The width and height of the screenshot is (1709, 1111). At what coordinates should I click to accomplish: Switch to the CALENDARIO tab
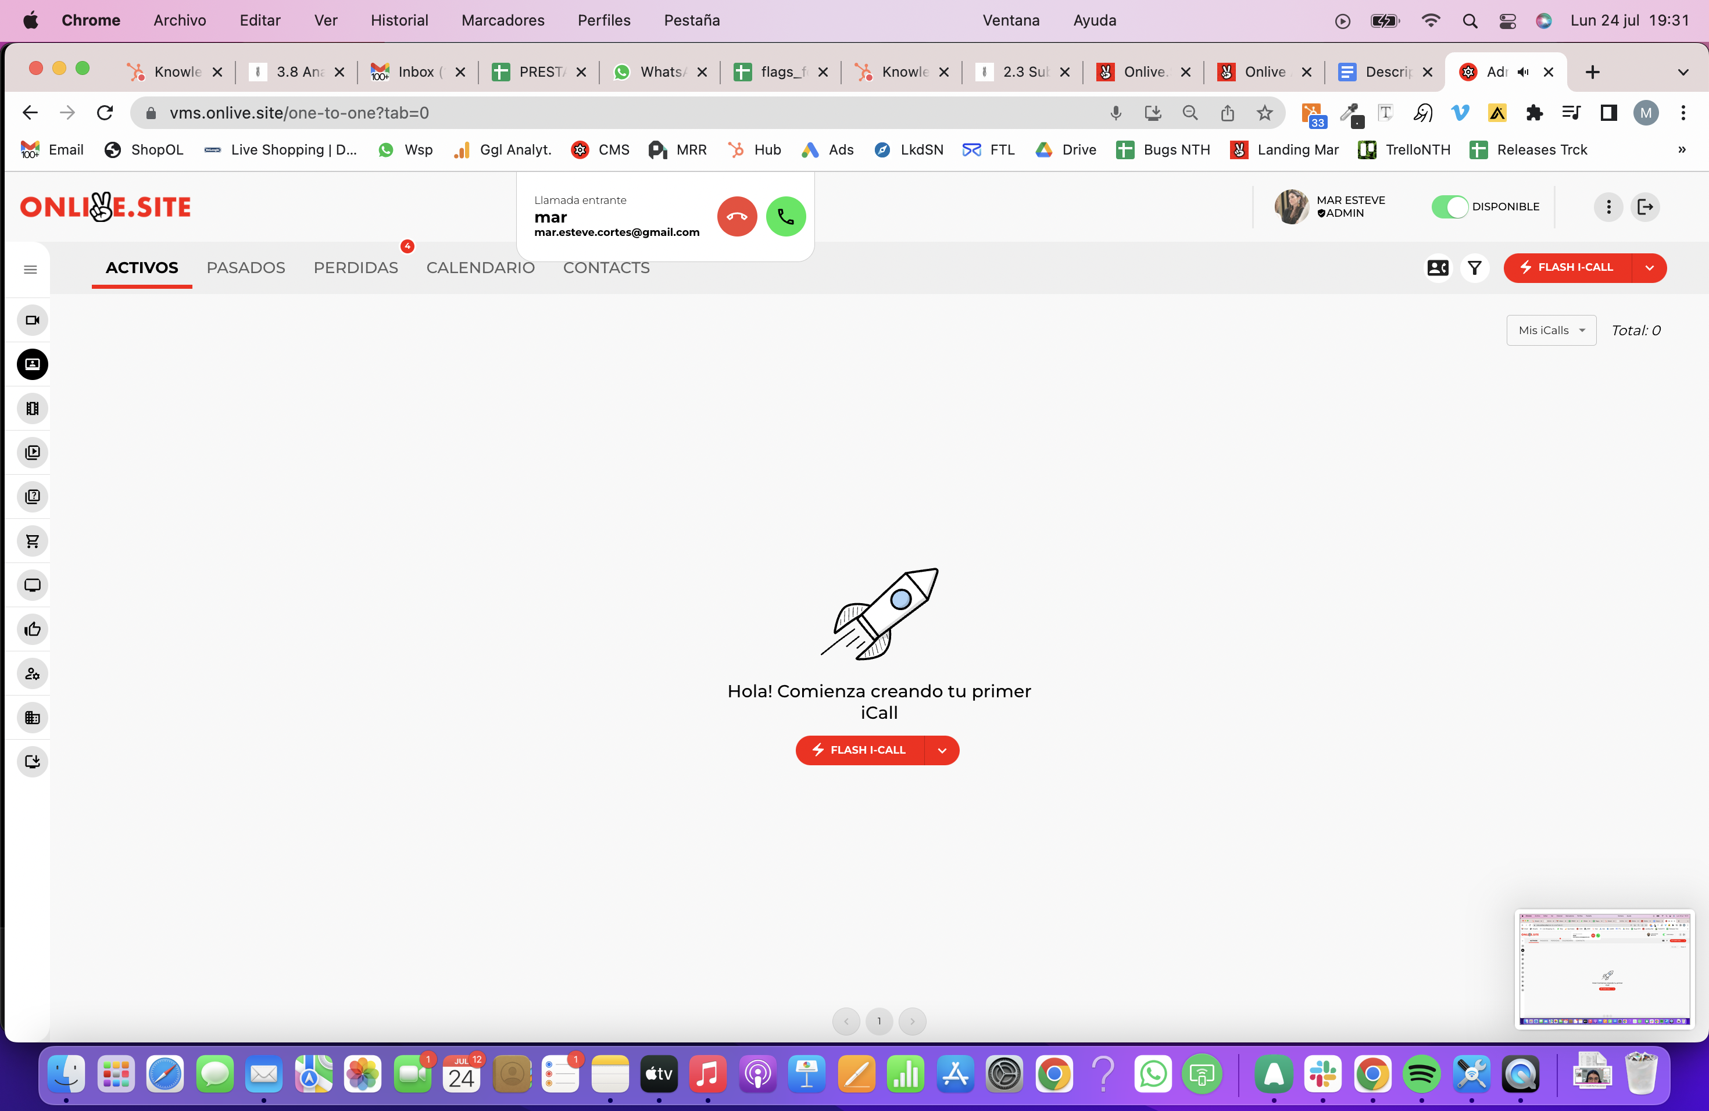(x=480, y=268)
